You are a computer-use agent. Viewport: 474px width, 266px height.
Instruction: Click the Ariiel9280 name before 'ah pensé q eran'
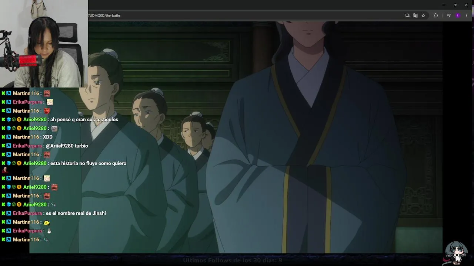coord(35,120)
